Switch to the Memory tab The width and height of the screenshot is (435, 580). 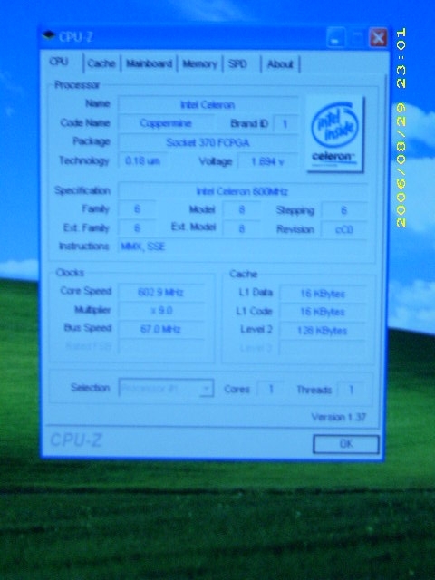point(199,64)
